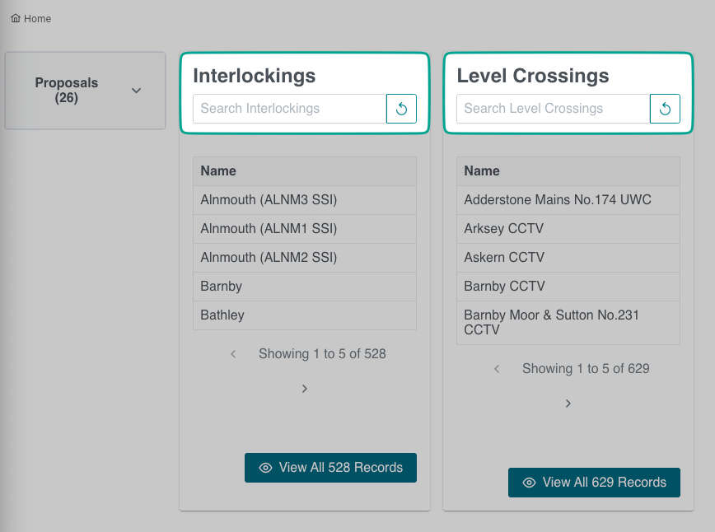This screenshot has height=532, width=715.
Task: Reset the Level Crossings search
Action: (x=665, y=109)
